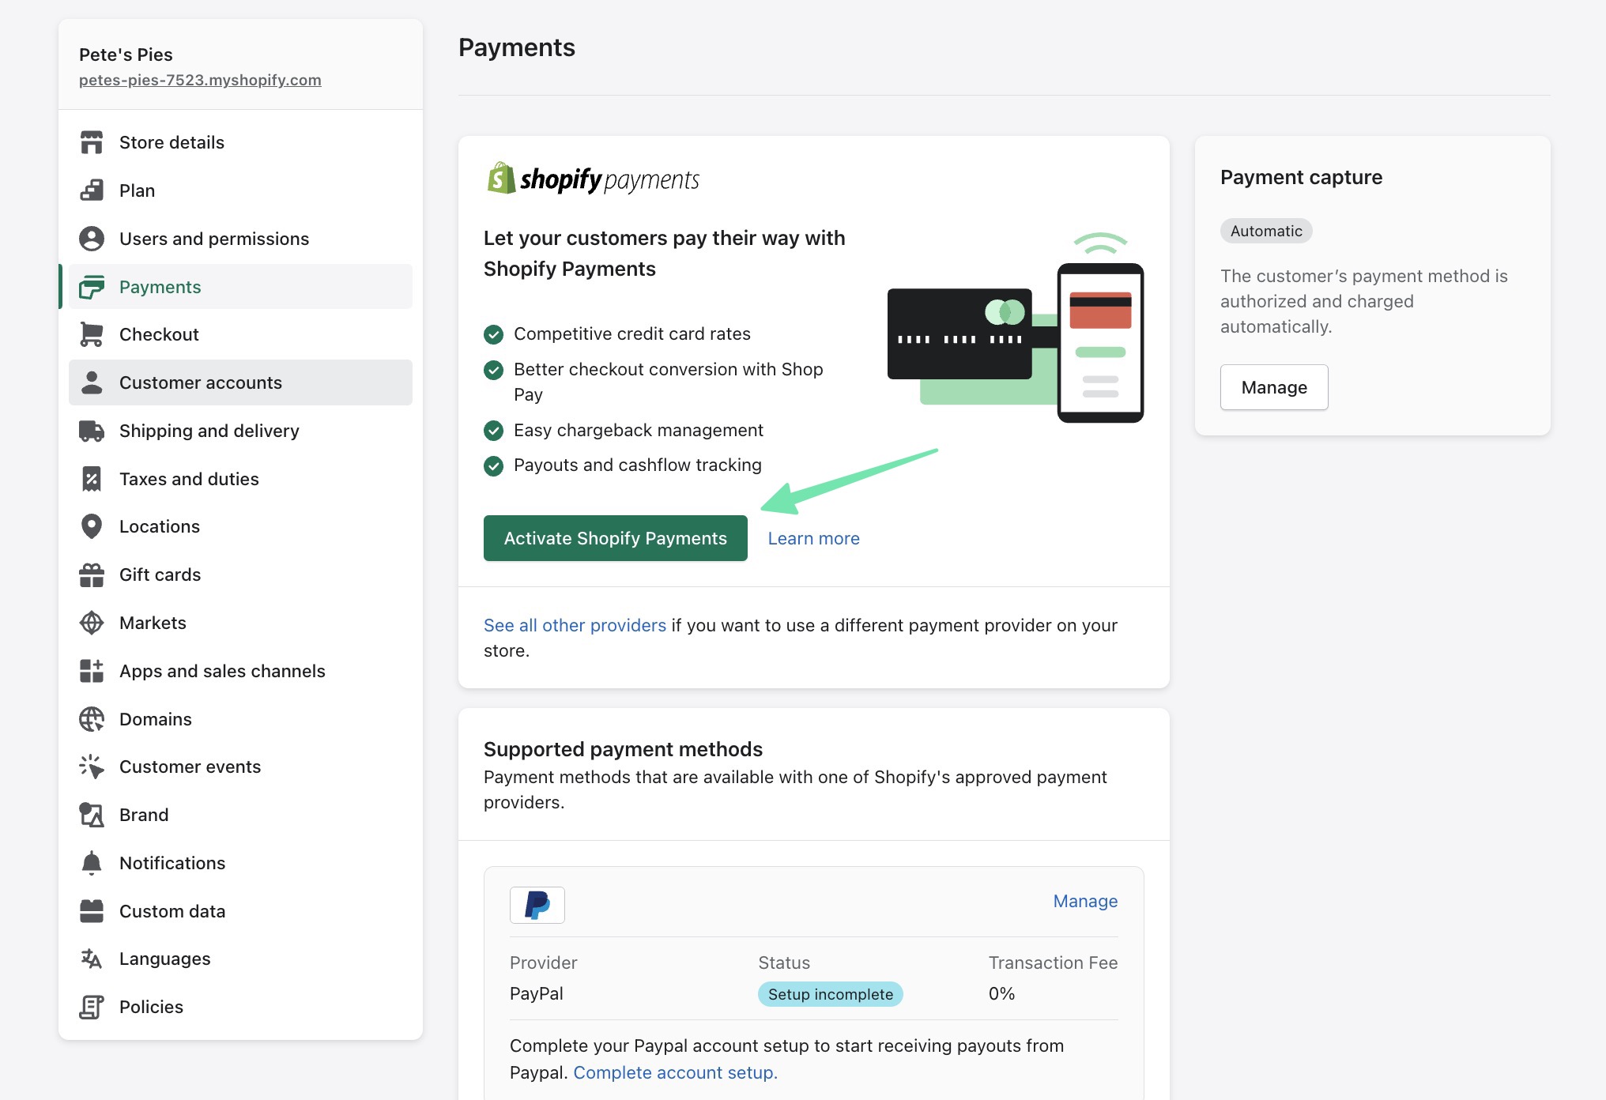Click the PayPal logo icon

pos(537,905)
